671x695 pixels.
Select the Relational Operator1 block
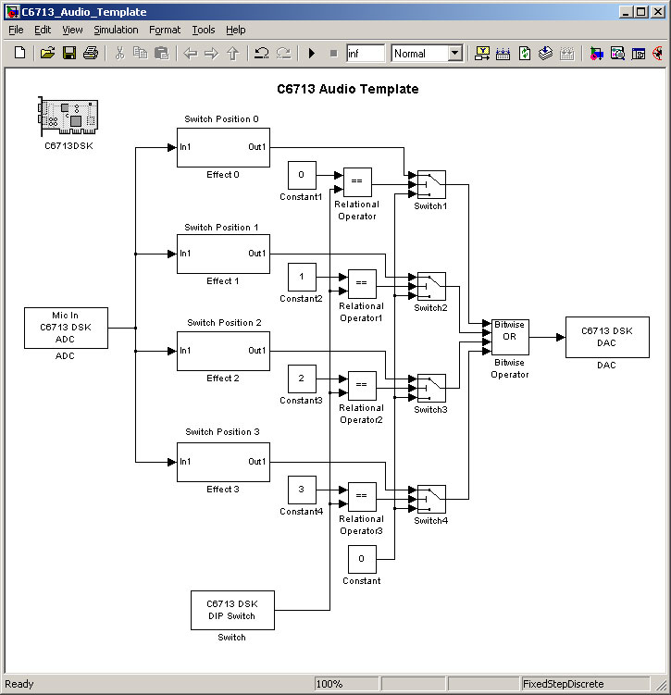point(362,284)
